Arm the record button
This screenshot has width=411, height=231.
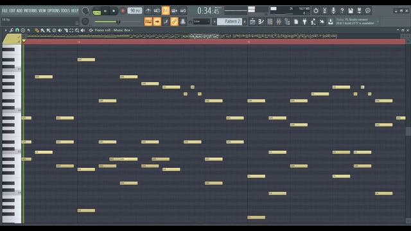[123, 11]
